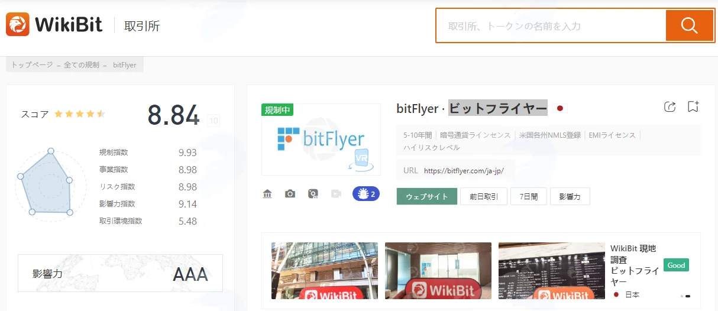718x311 pixels.
Task: Click the リスク指数 row
Action: [x=148, y=187]
